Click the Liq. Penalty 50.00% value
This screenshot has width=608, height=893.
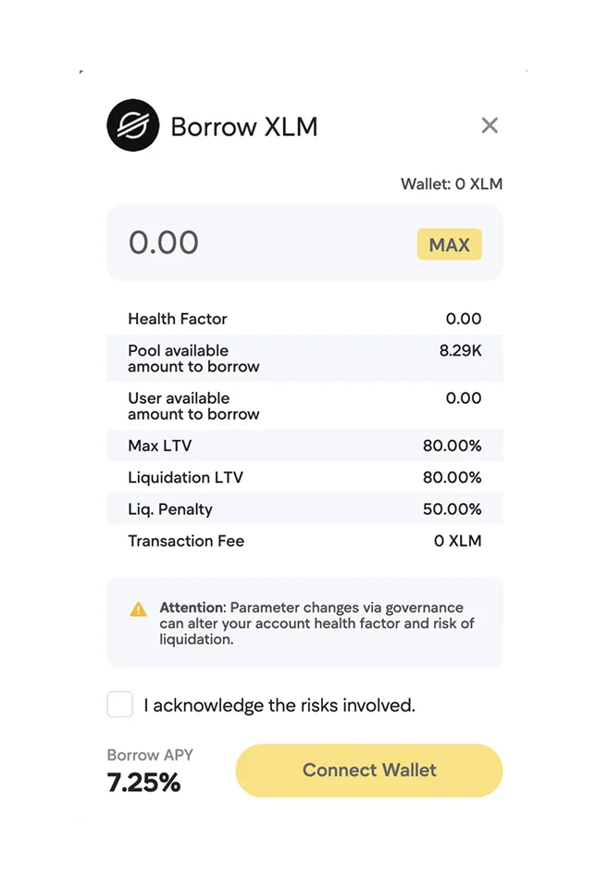point(452,509)
